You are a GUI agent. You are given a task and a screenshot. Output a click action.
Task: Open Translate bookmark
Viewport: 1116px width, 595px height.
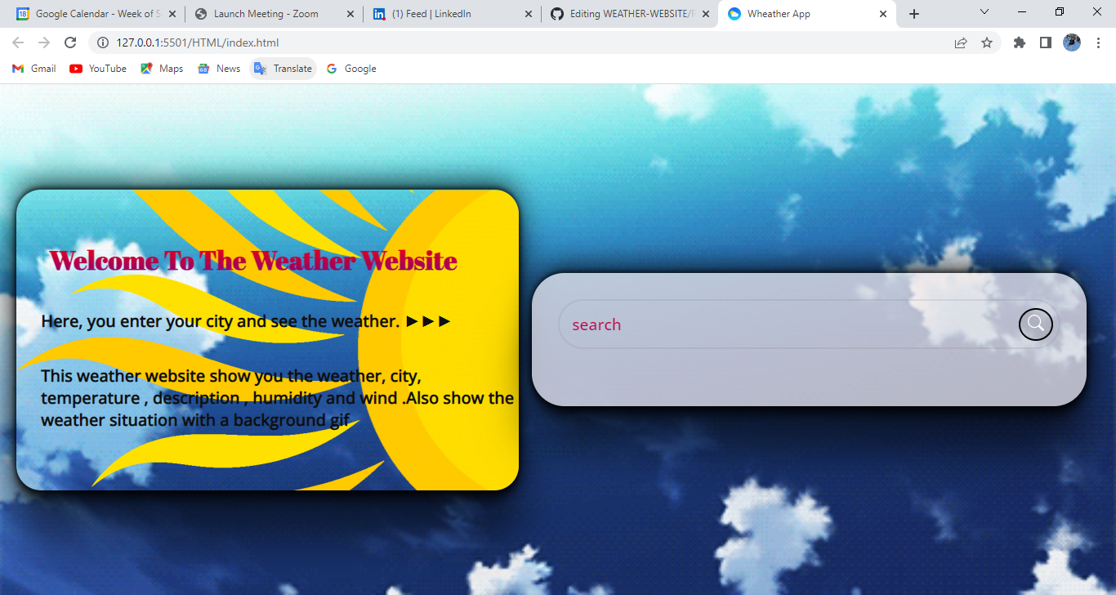click(x=283, y=69)
